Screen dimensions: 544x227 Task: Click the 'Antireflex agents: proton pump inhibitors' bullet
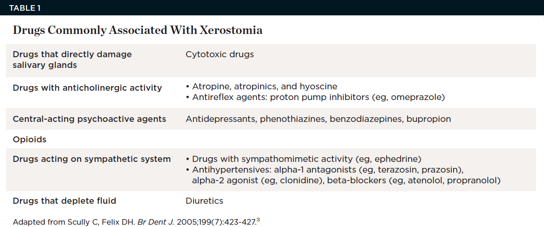(x=318, y=97)
